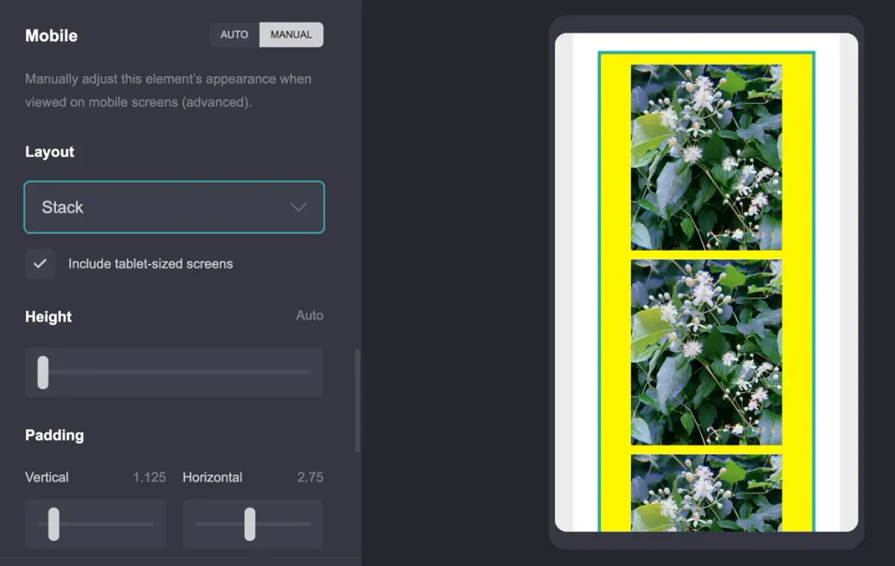The width and height of the screenshot is (895, 566).
Task: Click the "Padding" heading
Action: click(x=54, y=435)
